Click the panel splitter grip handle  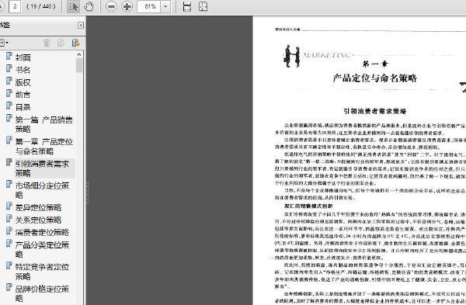(87, 192)
